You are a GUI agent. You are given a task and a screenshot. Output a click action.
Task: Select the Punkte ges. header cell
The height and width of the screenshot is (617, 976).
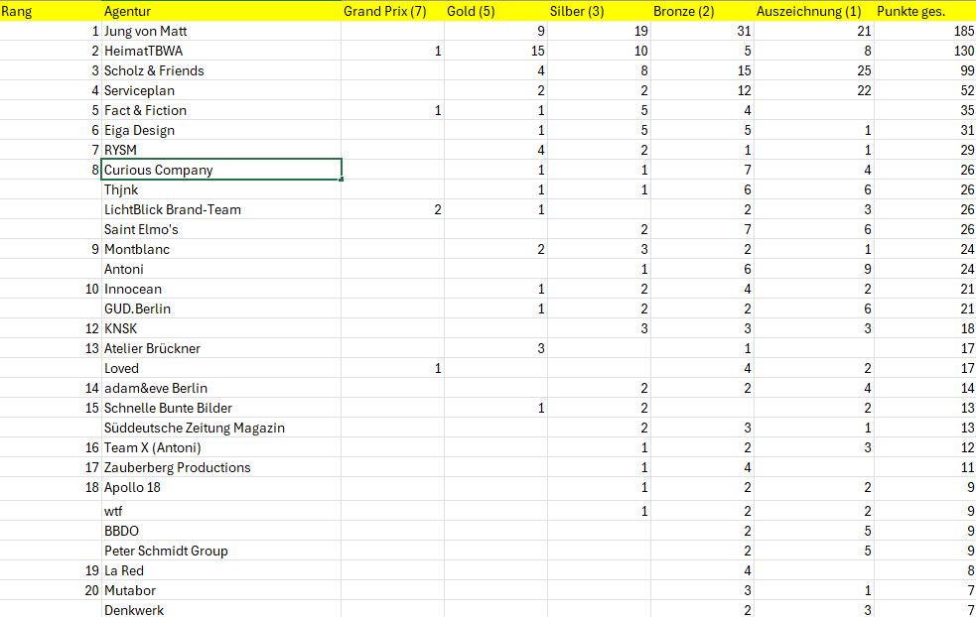coord(925,11)
